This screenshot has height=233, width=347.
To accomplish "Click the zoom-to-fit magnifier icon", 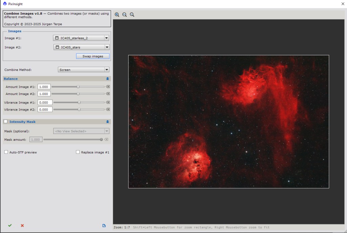I will [x=132, y=15].
